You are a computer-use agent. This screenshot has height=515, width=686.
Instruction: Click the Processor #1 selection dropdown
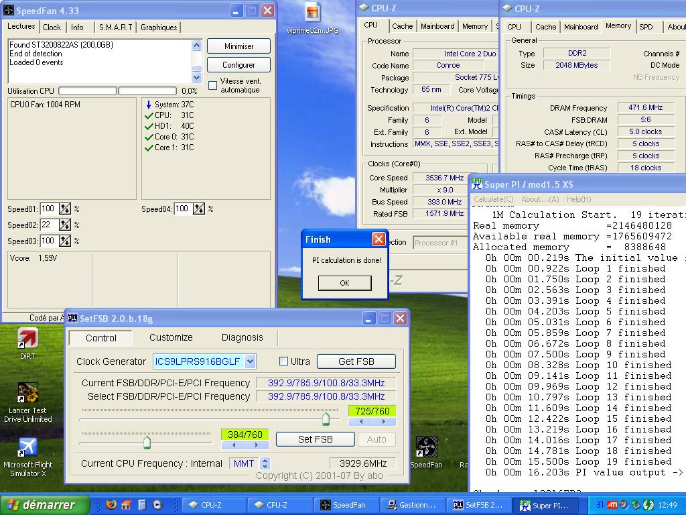pos(439,243)
